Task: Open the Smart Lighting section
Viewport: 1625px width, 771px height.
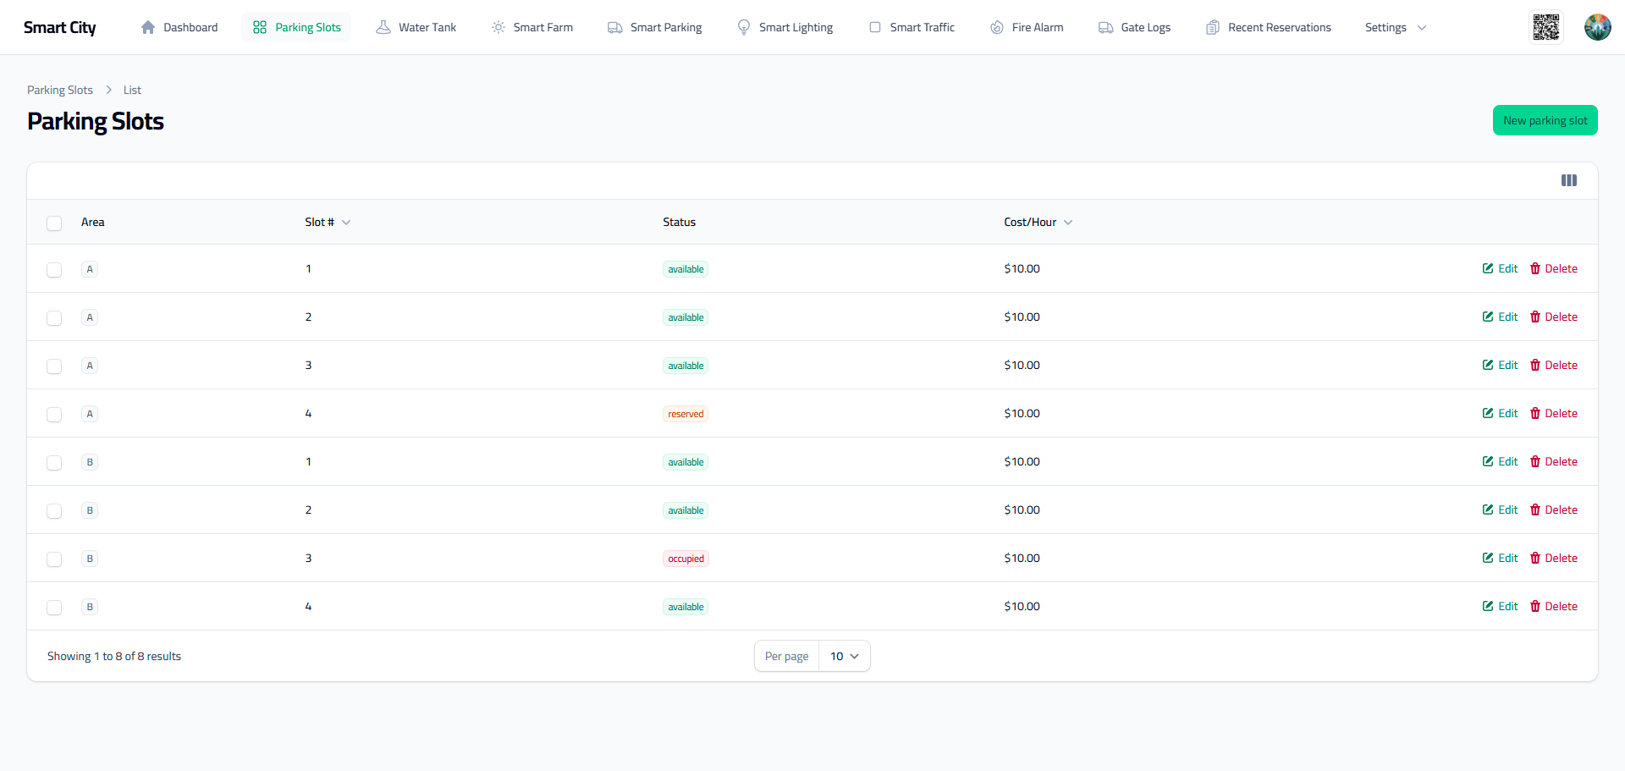Action: pyautogui.click(x=785, y=27)
